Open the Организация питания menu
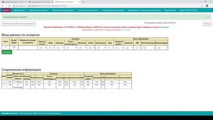 pos(39,10)
